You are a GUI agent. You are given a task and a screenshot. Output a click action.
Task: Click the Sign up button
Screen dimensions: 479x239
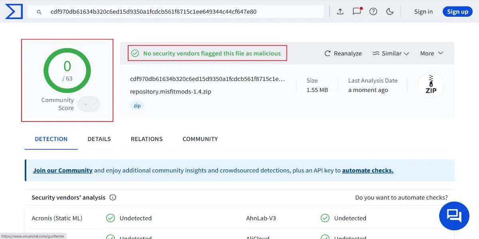(x=457, y=12)
